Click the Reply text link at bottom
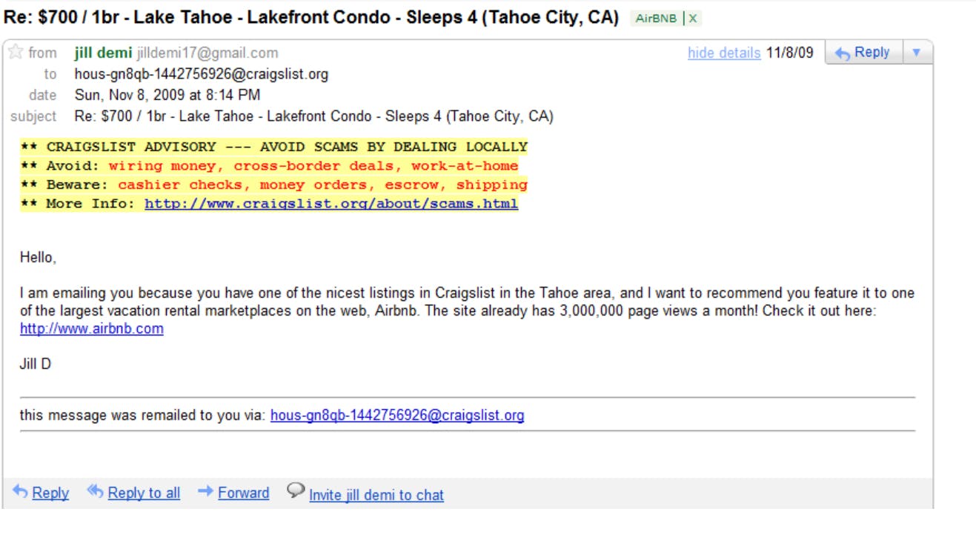The image size is (976, 549). tap(49, 491)
